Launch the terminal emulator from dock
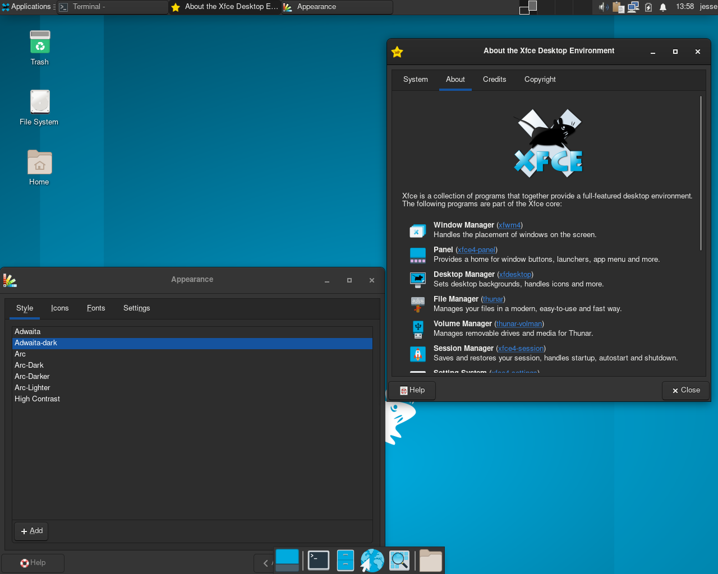Viewport: 718px width, 574px height. pyautogui.click(x=319, y=560)
